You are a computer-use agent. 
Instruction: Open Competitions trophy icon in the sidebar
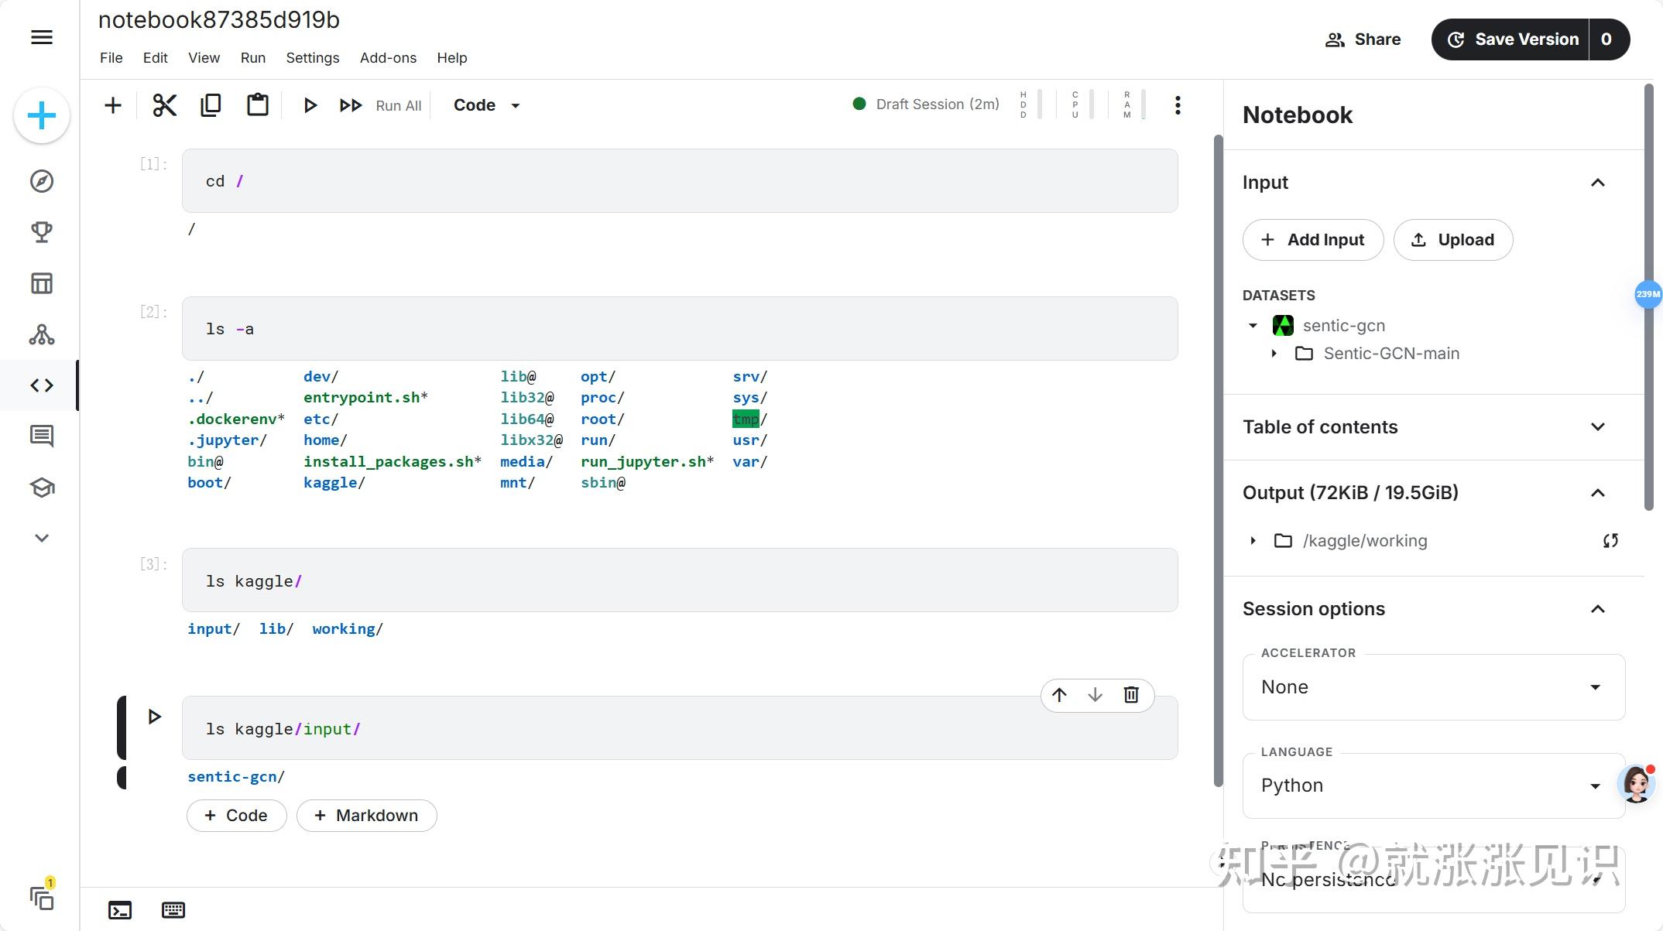pyautogui.click(x=42, y=232)
